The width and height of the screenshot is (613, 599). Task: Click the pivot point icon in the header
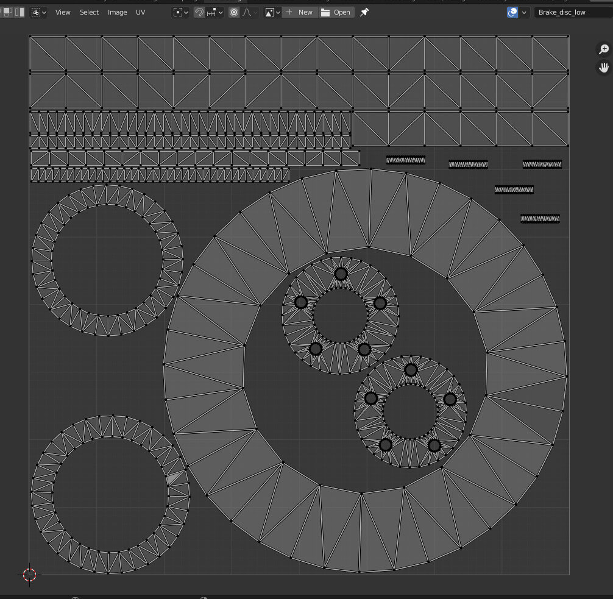(x=178, y=12)
